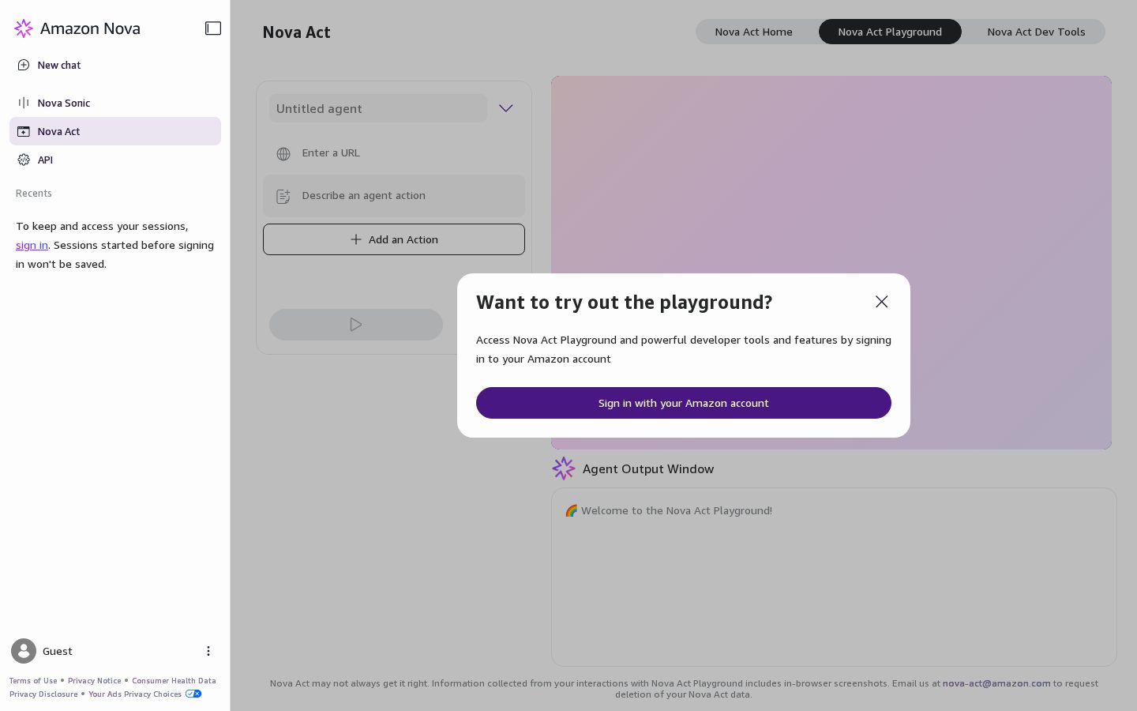This screenshot has width=1137, height=711.
Task: Click the Agent Output Window label
Action: click(648, 468)
